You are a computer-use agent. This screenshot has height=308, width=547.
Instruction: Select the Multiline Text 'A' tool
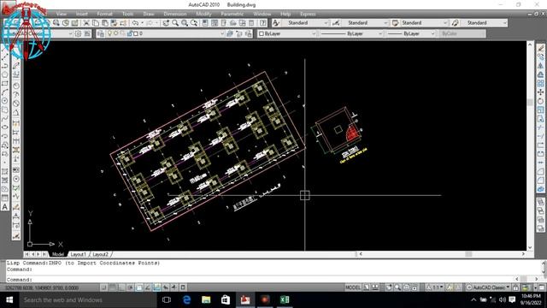coord(5,207)
